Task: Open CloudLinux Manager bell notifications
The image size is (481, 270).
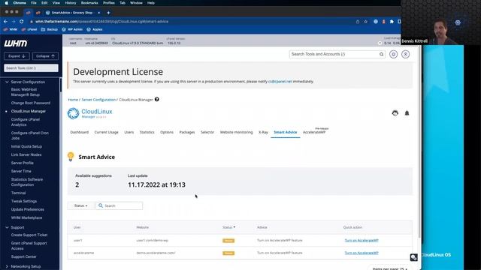Action: [407, 113]
